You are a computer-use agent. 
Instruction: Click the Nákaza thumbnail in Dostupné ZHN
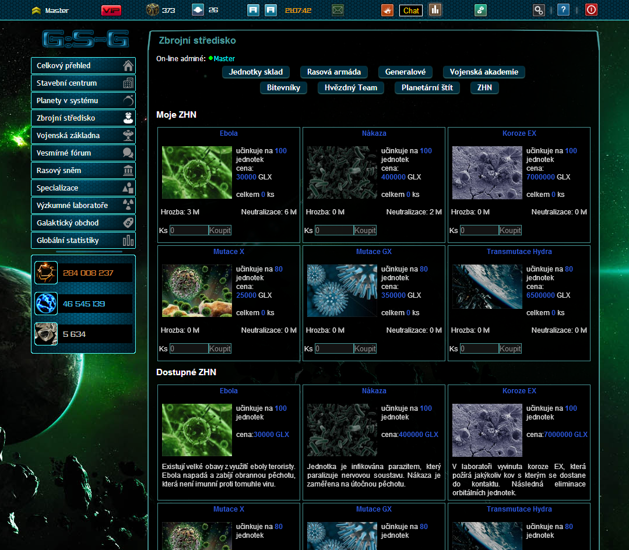point(342,430)
